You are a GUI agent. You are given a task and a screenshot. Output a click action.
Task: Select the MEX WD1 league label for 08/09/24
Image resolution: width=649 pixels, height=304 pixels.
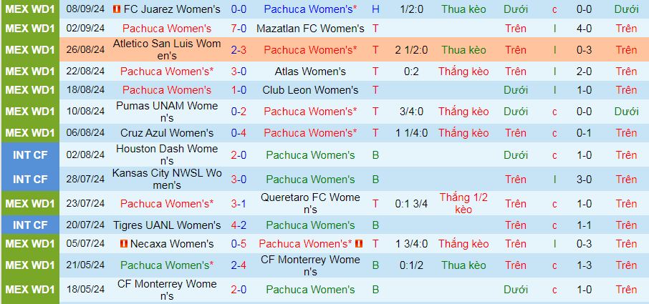click(29, 9)
